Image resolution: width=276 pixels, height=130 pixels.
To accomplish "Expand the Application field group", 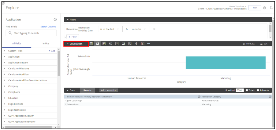I will [5, 57].
